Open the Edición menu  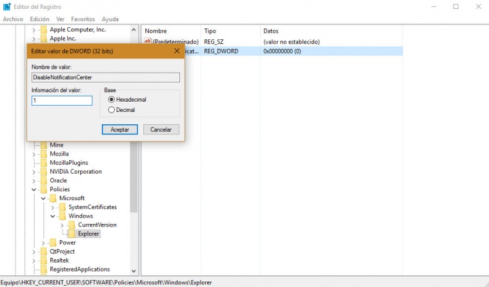coord(39,19)
